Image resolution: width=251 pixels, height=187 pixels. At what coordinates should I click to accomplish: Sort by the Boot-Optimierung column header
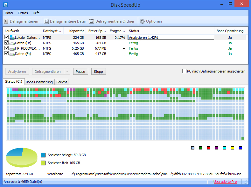point(230,31)
